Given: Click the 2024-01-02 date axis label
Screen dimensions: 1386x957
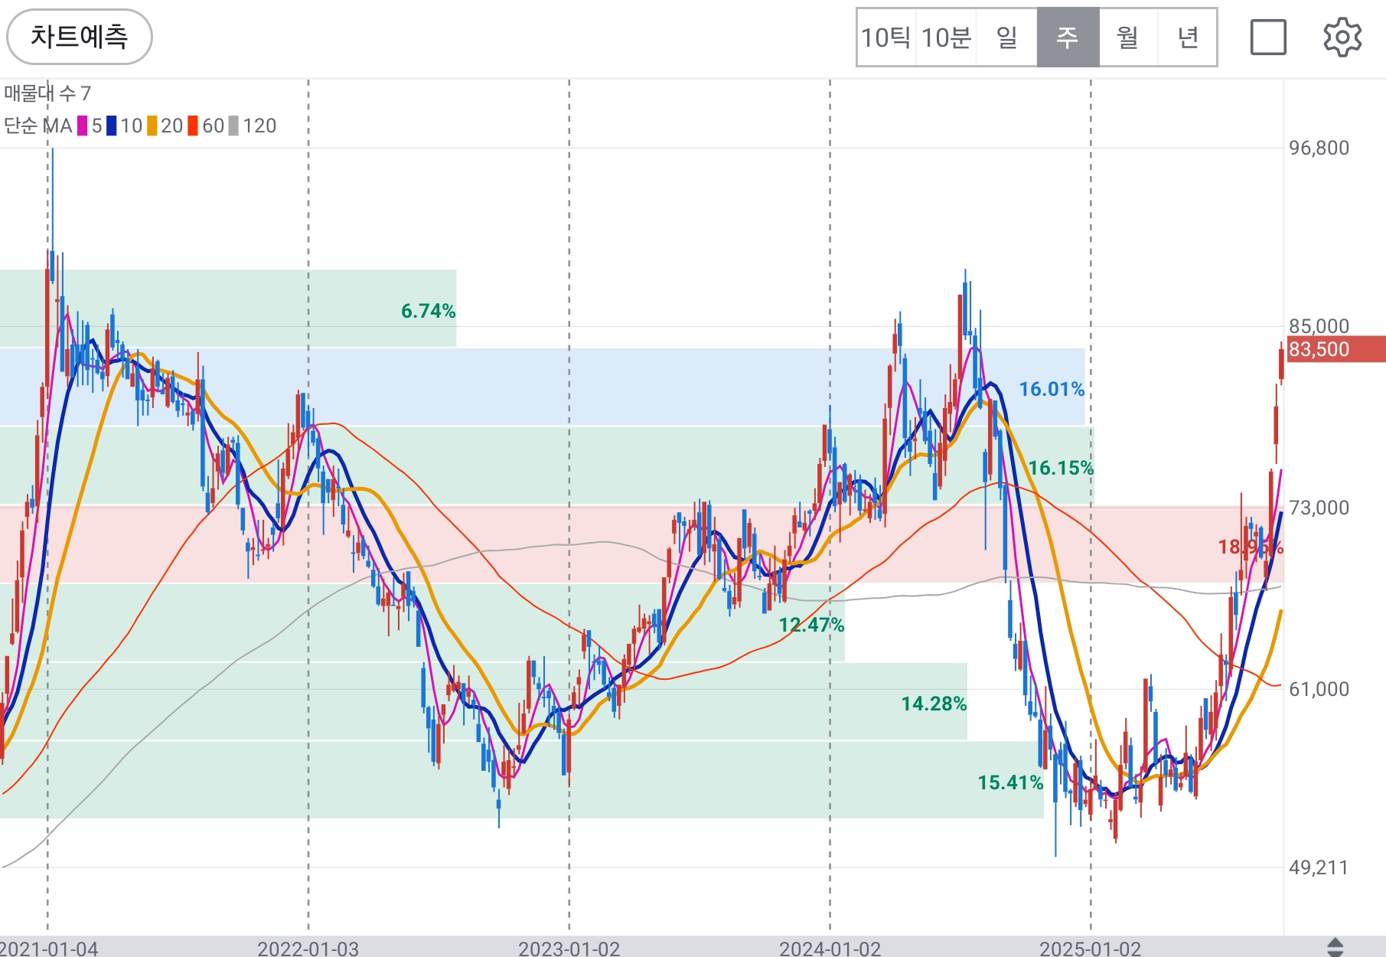Looking at the screenshot, I should [x=830, y=949].
